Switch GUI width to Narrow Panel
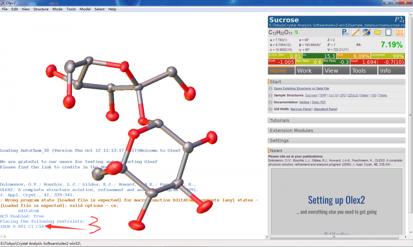This screenshot has width=413, height=247. tap(301, 109)
